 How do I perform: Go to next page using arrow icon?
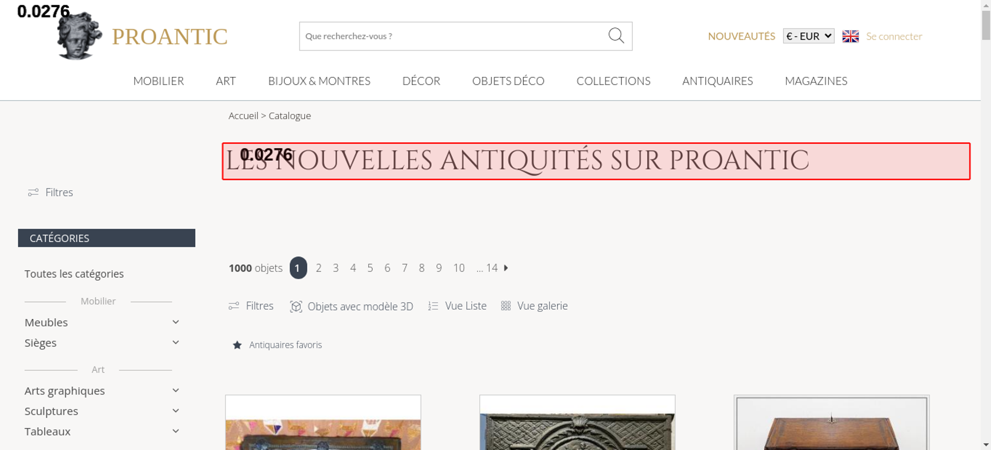[x=506, y=268]
